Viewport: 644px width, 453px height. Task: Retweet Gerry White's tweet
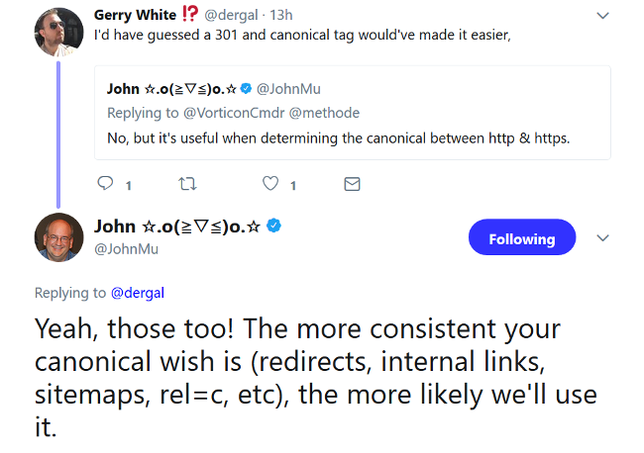click(186, 183)
